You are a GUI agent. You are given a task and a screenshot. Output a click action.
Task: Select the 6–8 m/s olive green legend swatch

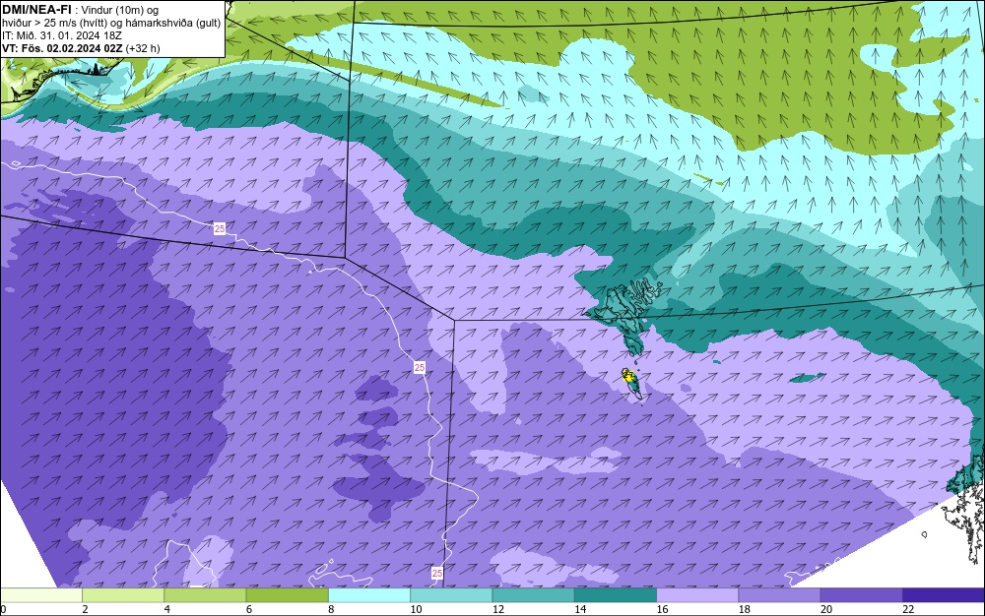pyautogui.click(x=287, y=594)
